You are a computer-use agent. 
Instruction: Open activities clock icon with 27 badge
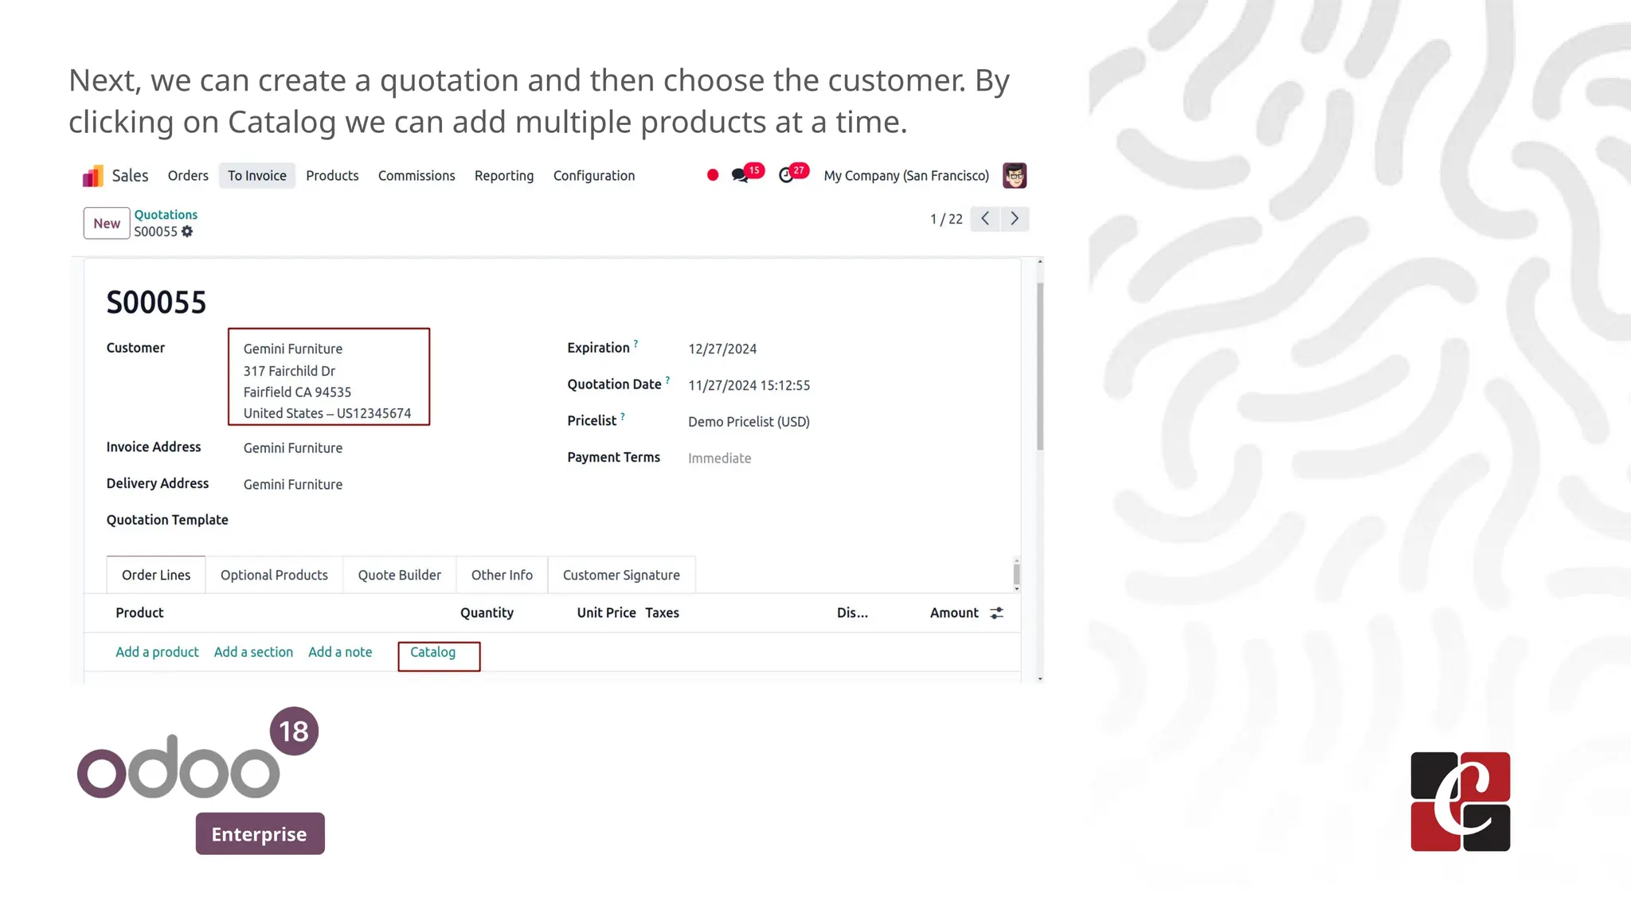[793, 174]
